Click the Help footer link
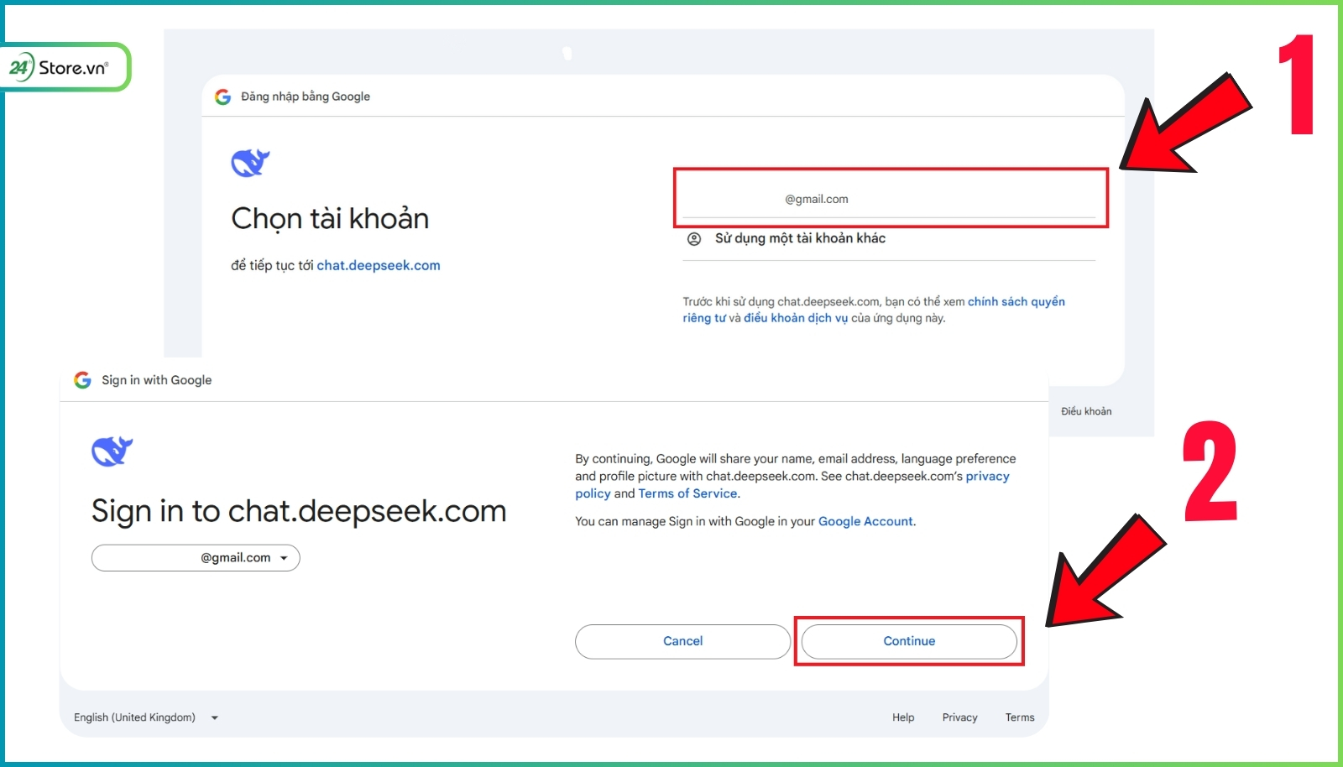This screenshot has width=1343, height=767. 903,717
